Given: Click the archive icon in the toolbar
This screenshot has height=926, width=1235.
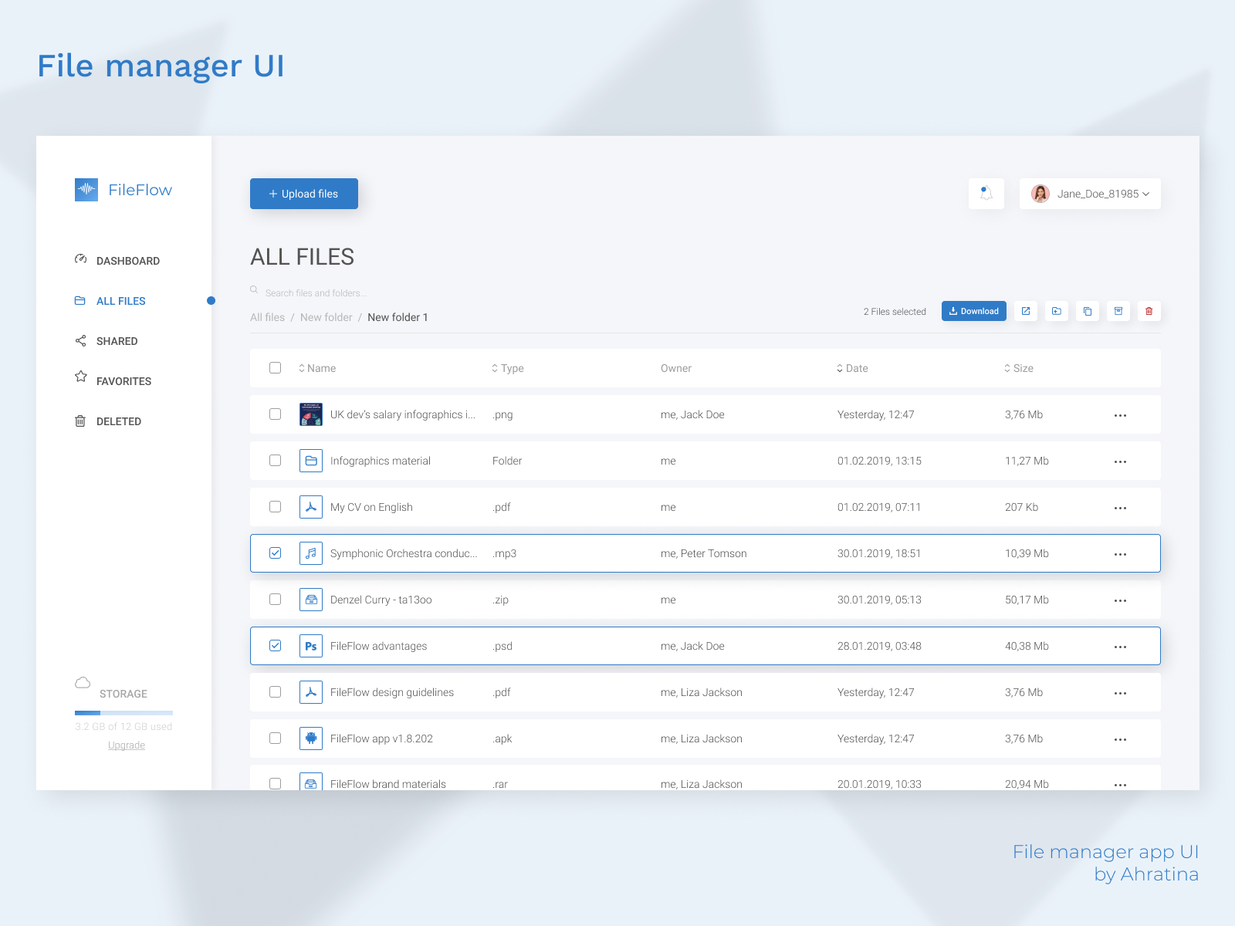Looking at the screenshot, I should pyautogui.click(x=1118, y=311).
